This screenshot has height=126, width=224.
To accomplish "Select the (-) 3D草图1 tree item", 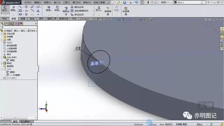I will click(14, 75).
